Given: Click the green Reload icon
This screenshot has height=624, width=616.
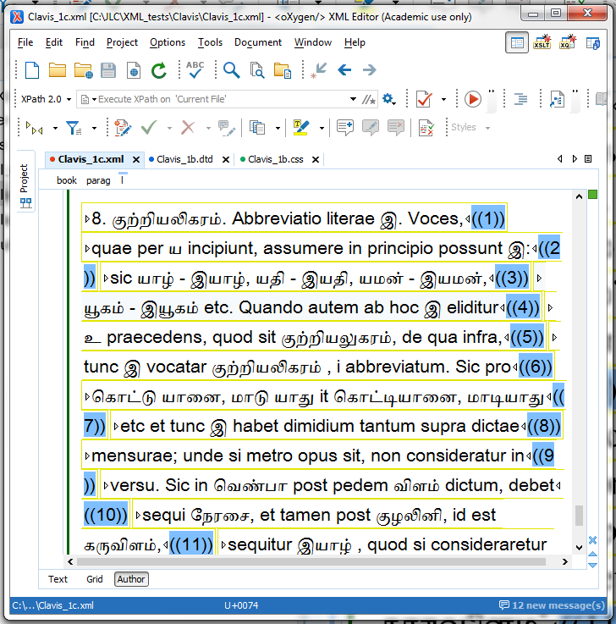Looking at the screenshot, I should (159, 70).
